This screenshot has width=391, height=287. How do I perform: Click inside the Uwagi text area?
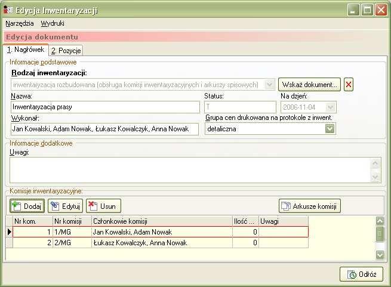[191, 170]
